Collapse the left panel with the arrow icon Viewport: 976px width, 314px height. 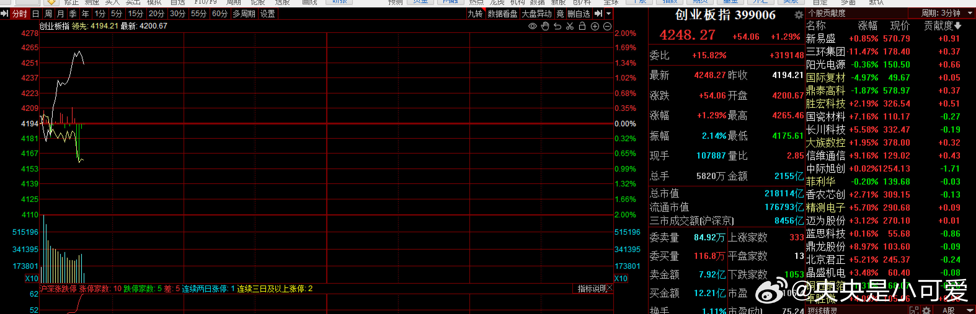tap(5, 14)
